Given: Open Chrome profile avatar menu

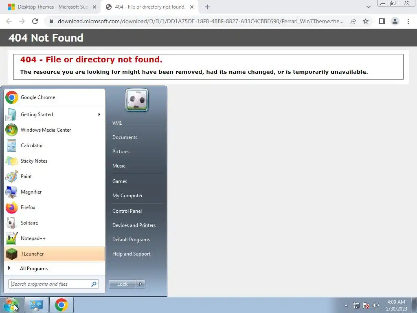Looking at the screenshot, I should (x=395, y=21).
